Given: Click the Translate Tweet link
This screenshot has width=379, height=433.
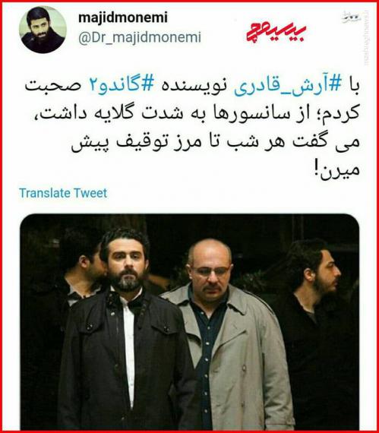Looking at the screenshot, I should (63, 193).
